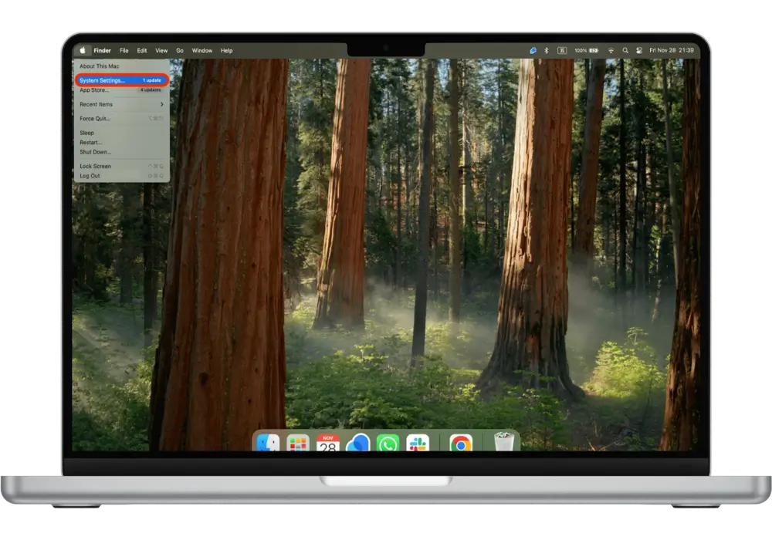Image resolution: width=772 pixels, height=540 pixels.
Task: Expand the Recent Items submenu
Action: 121,104
